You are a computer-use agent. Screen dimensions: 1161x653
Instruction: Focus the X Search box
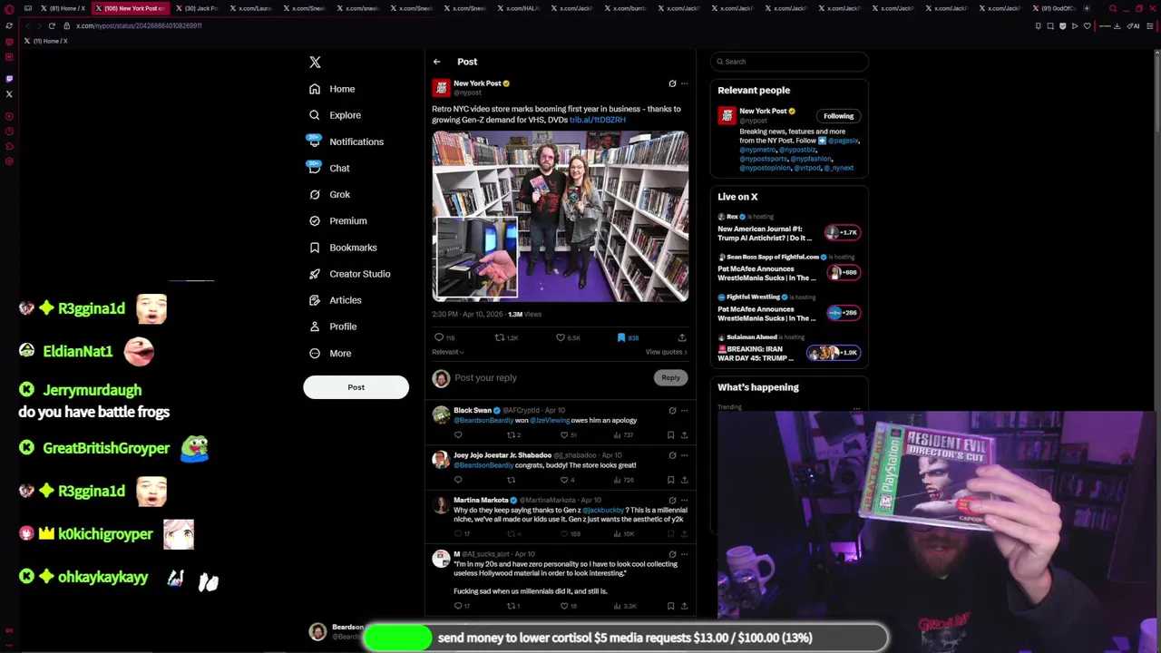[789, 62]
